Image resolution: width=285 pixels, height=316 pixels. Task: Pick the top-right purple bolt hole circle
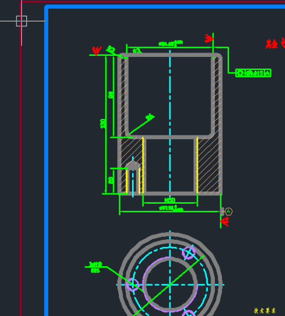pyautogui.click(x=189, y=252)
